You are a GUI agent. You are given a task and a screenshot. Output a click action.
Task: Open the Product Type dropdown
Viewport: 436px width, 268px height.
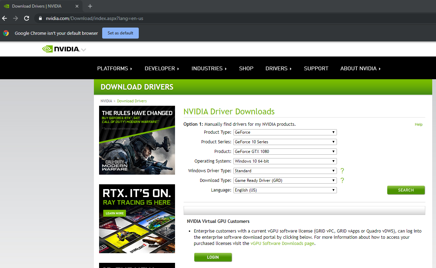click(285, 132)
